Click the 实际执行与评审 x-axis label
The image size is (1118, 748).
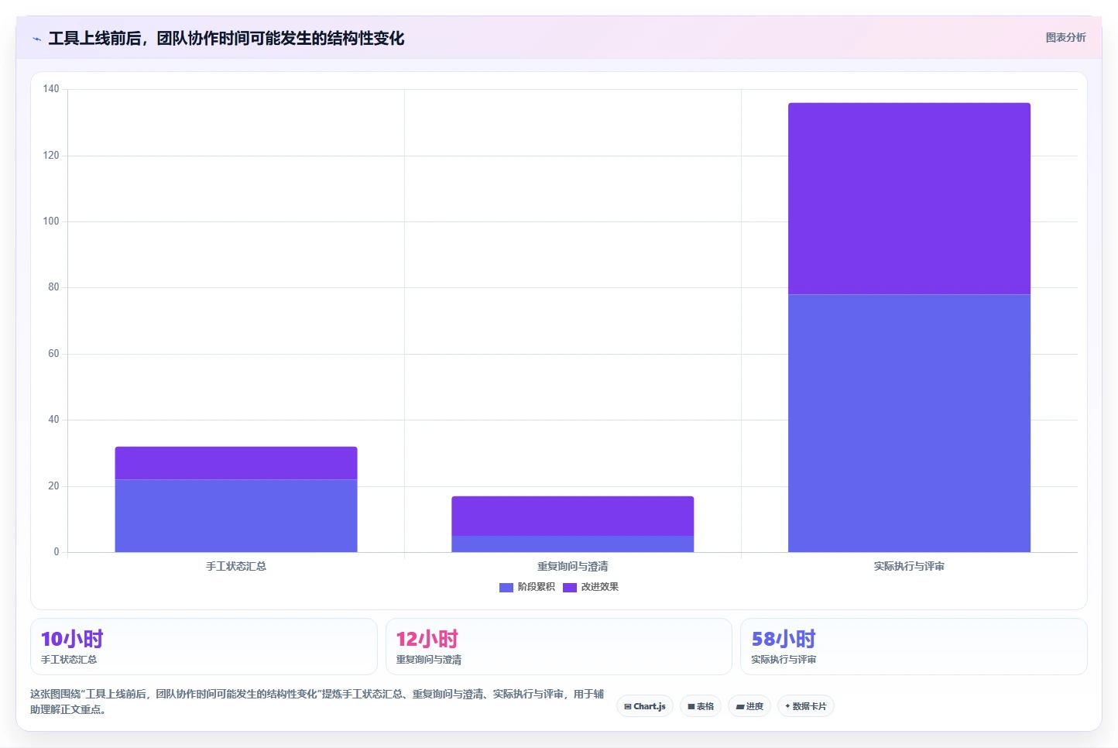909,566
